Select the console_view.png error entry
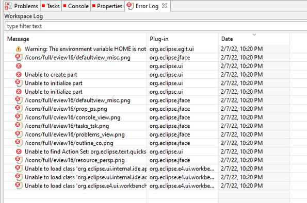This screenshot has width=307, height=203. tap(73, 117)
